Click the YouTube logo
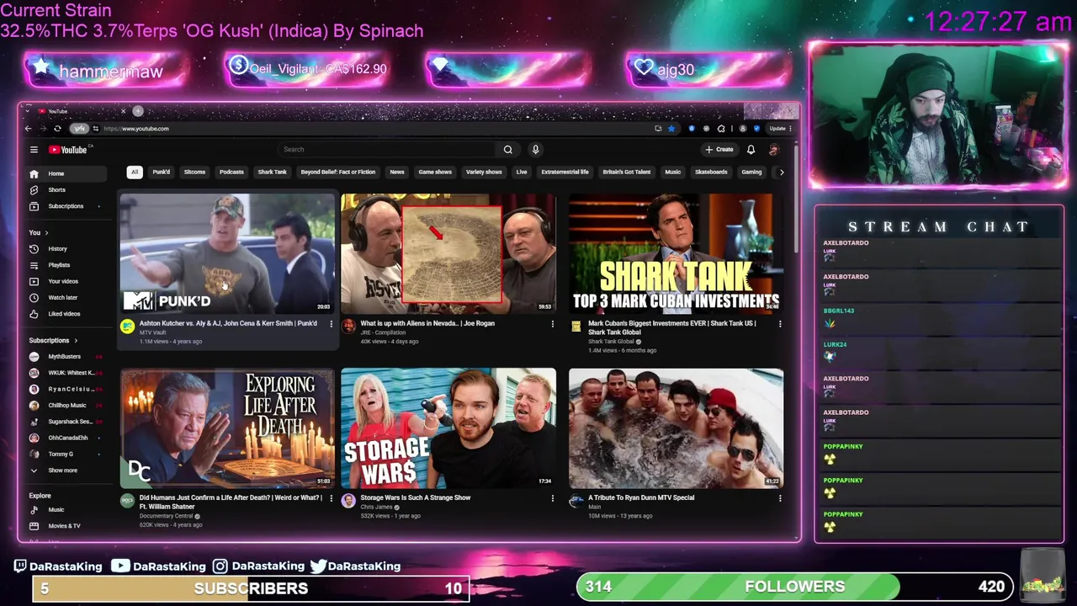 [68, 150]
